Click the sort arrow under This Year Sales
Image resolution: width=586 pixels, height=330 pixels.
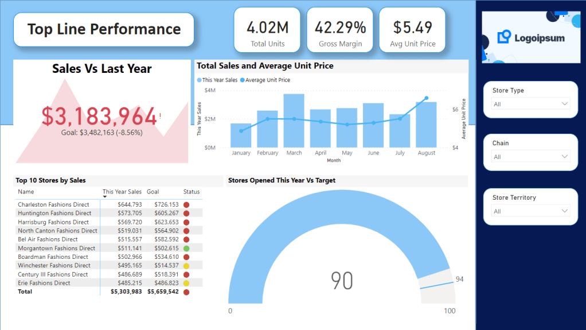click(x=105, y=197)
